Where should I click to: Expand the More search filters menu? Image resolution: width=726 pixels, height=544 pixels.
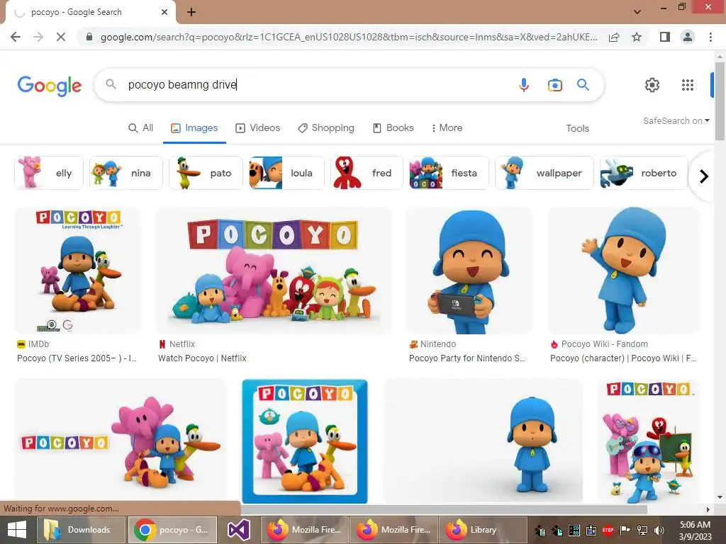(x=447, y=128)
